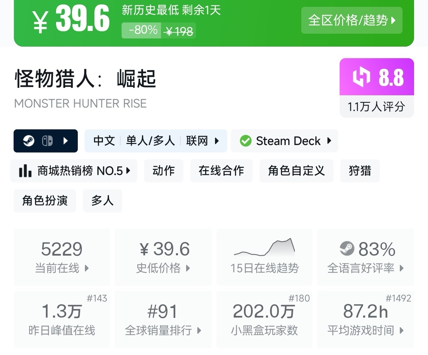Click the bar chart sales ranking icon
The image size is (428, 355).
point(25,171)
